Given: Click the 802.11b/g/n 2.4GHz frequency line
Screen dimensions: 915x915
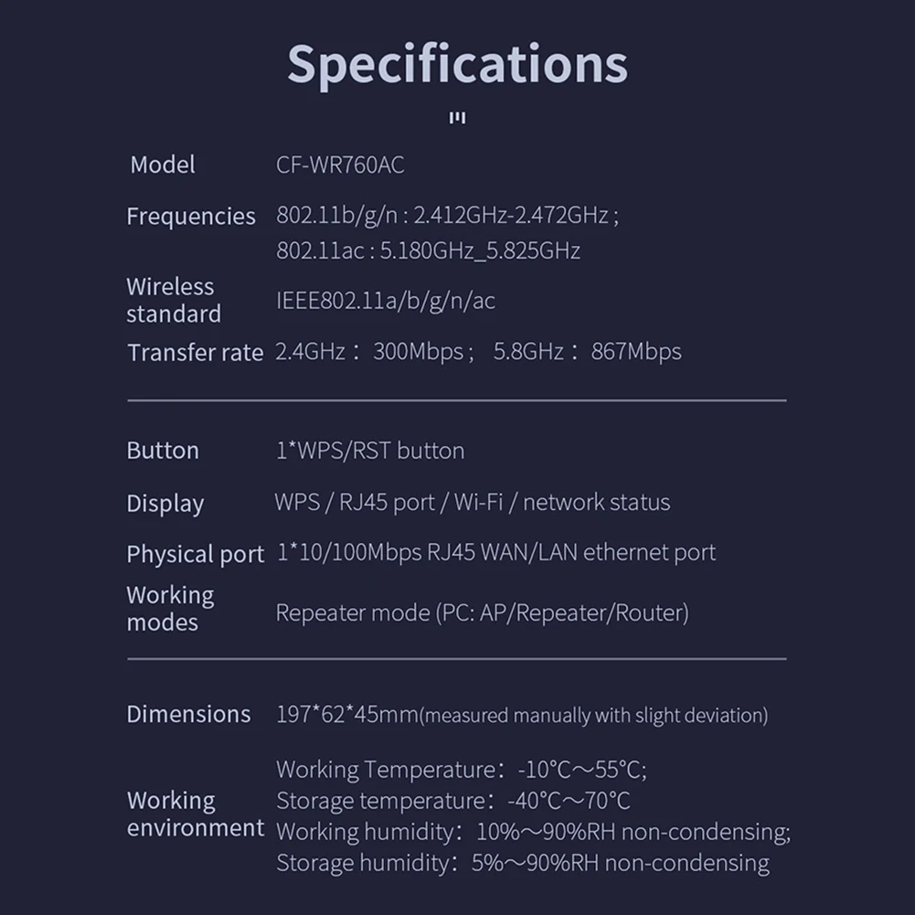Looking at the screenshot, I should pos(447,216).
